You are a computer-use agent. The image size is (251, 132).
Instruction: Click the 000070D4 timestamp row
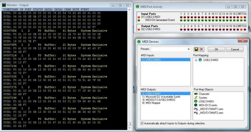coord(55,31)
